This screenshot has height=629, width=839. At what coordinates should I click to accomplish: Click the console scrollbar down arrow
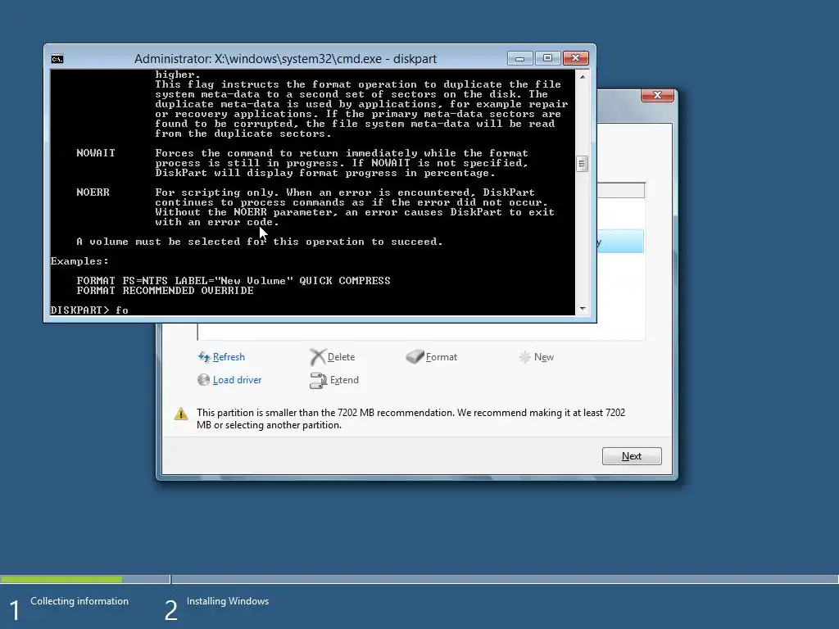pos(583,309)
